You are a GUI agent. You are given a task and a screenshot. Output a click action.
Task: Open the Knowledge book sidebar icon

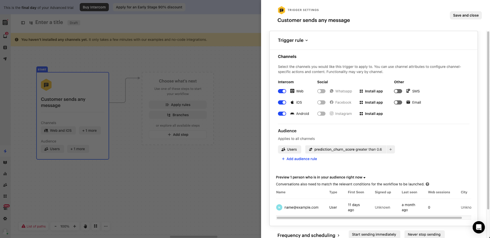(5, 163)
